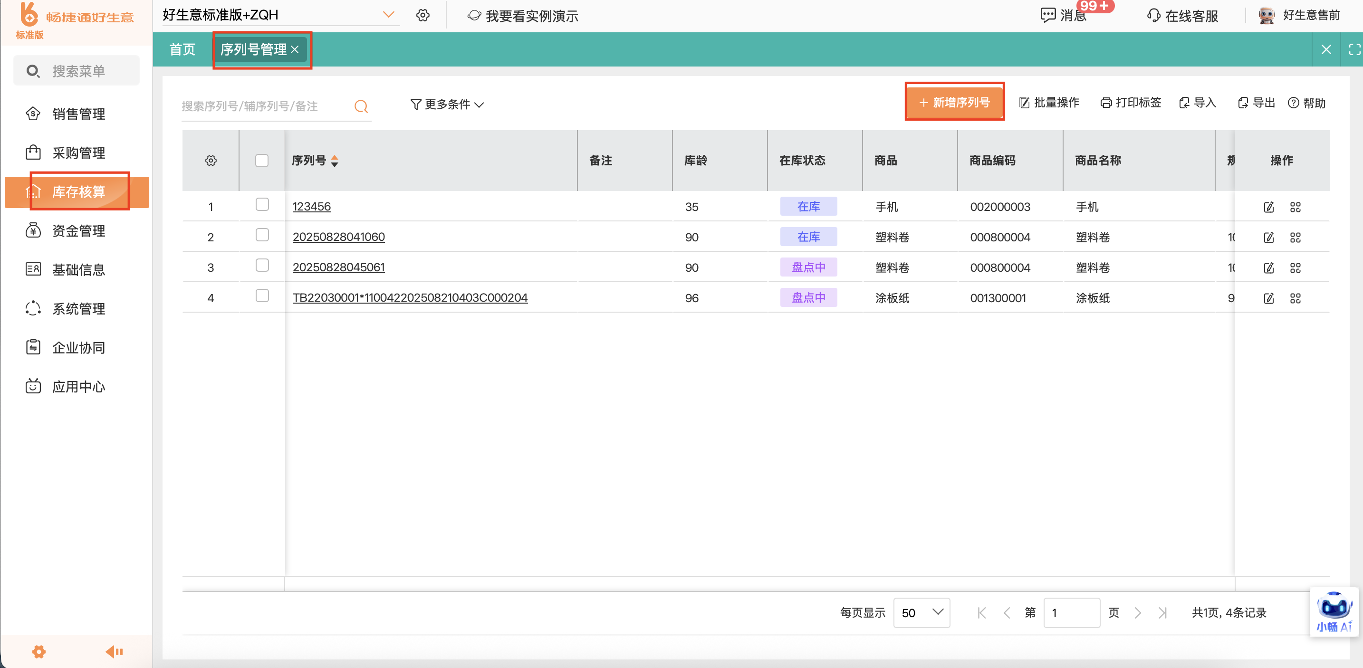Click edit icon for serial number 123456
The width and height of the screenshot is (1363, 668).
click(1268, 207)
